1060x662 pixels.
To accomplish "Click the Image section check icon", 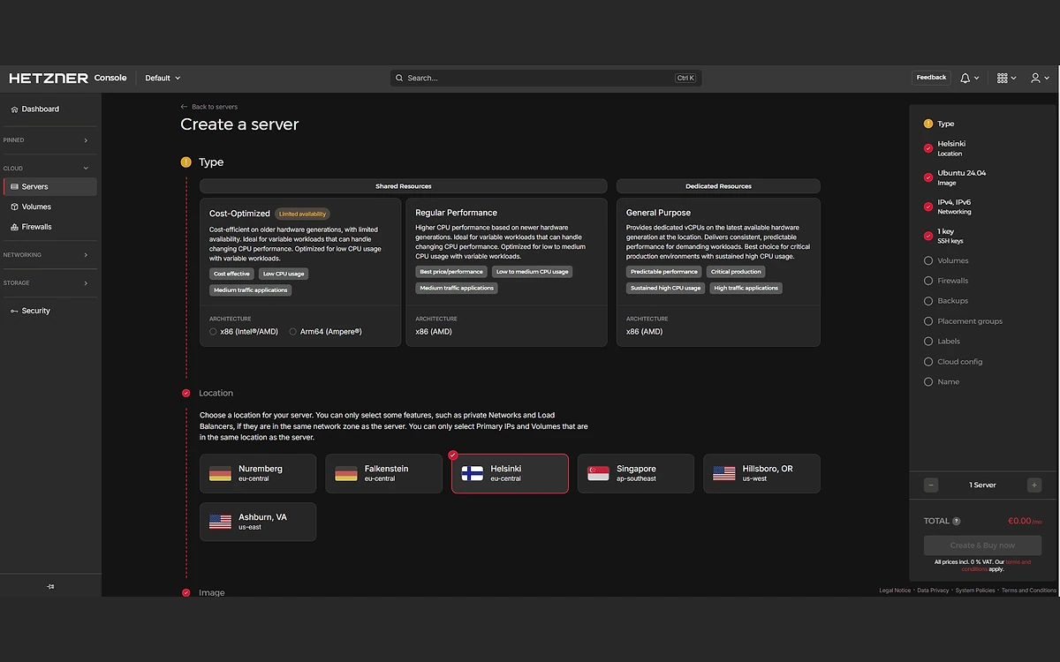I will click(185, 592).
